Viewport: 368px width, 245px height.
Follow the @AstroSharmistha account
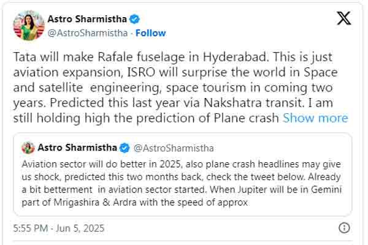(151, 33)
